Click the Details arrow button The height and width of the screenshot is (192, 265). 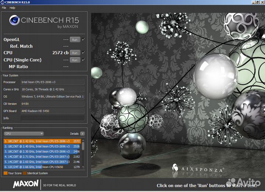(x=82, y=134)
